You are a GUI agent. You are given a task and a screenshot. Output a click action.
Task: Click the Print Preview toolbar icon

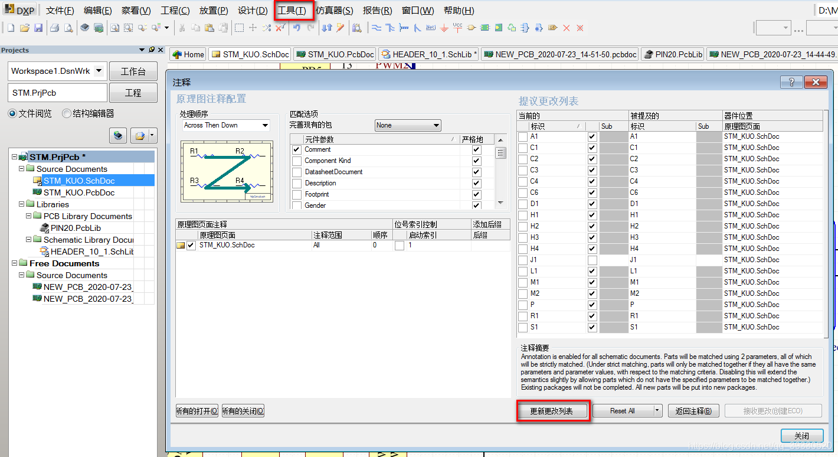[68, 28]
